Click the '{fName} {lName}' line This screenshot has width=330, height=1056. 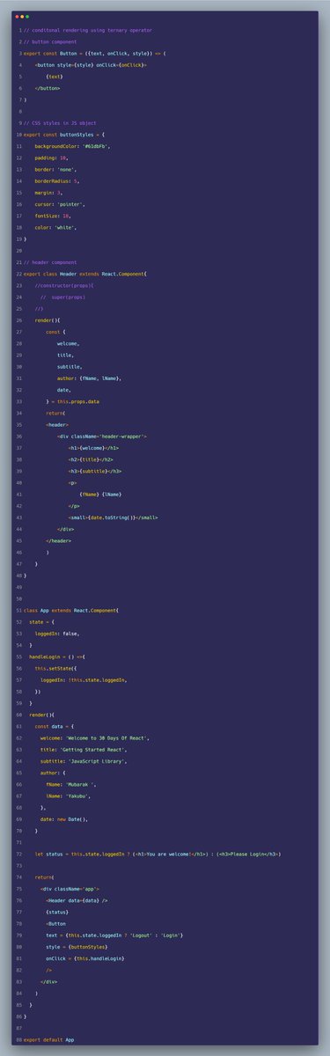click(100, 494)
